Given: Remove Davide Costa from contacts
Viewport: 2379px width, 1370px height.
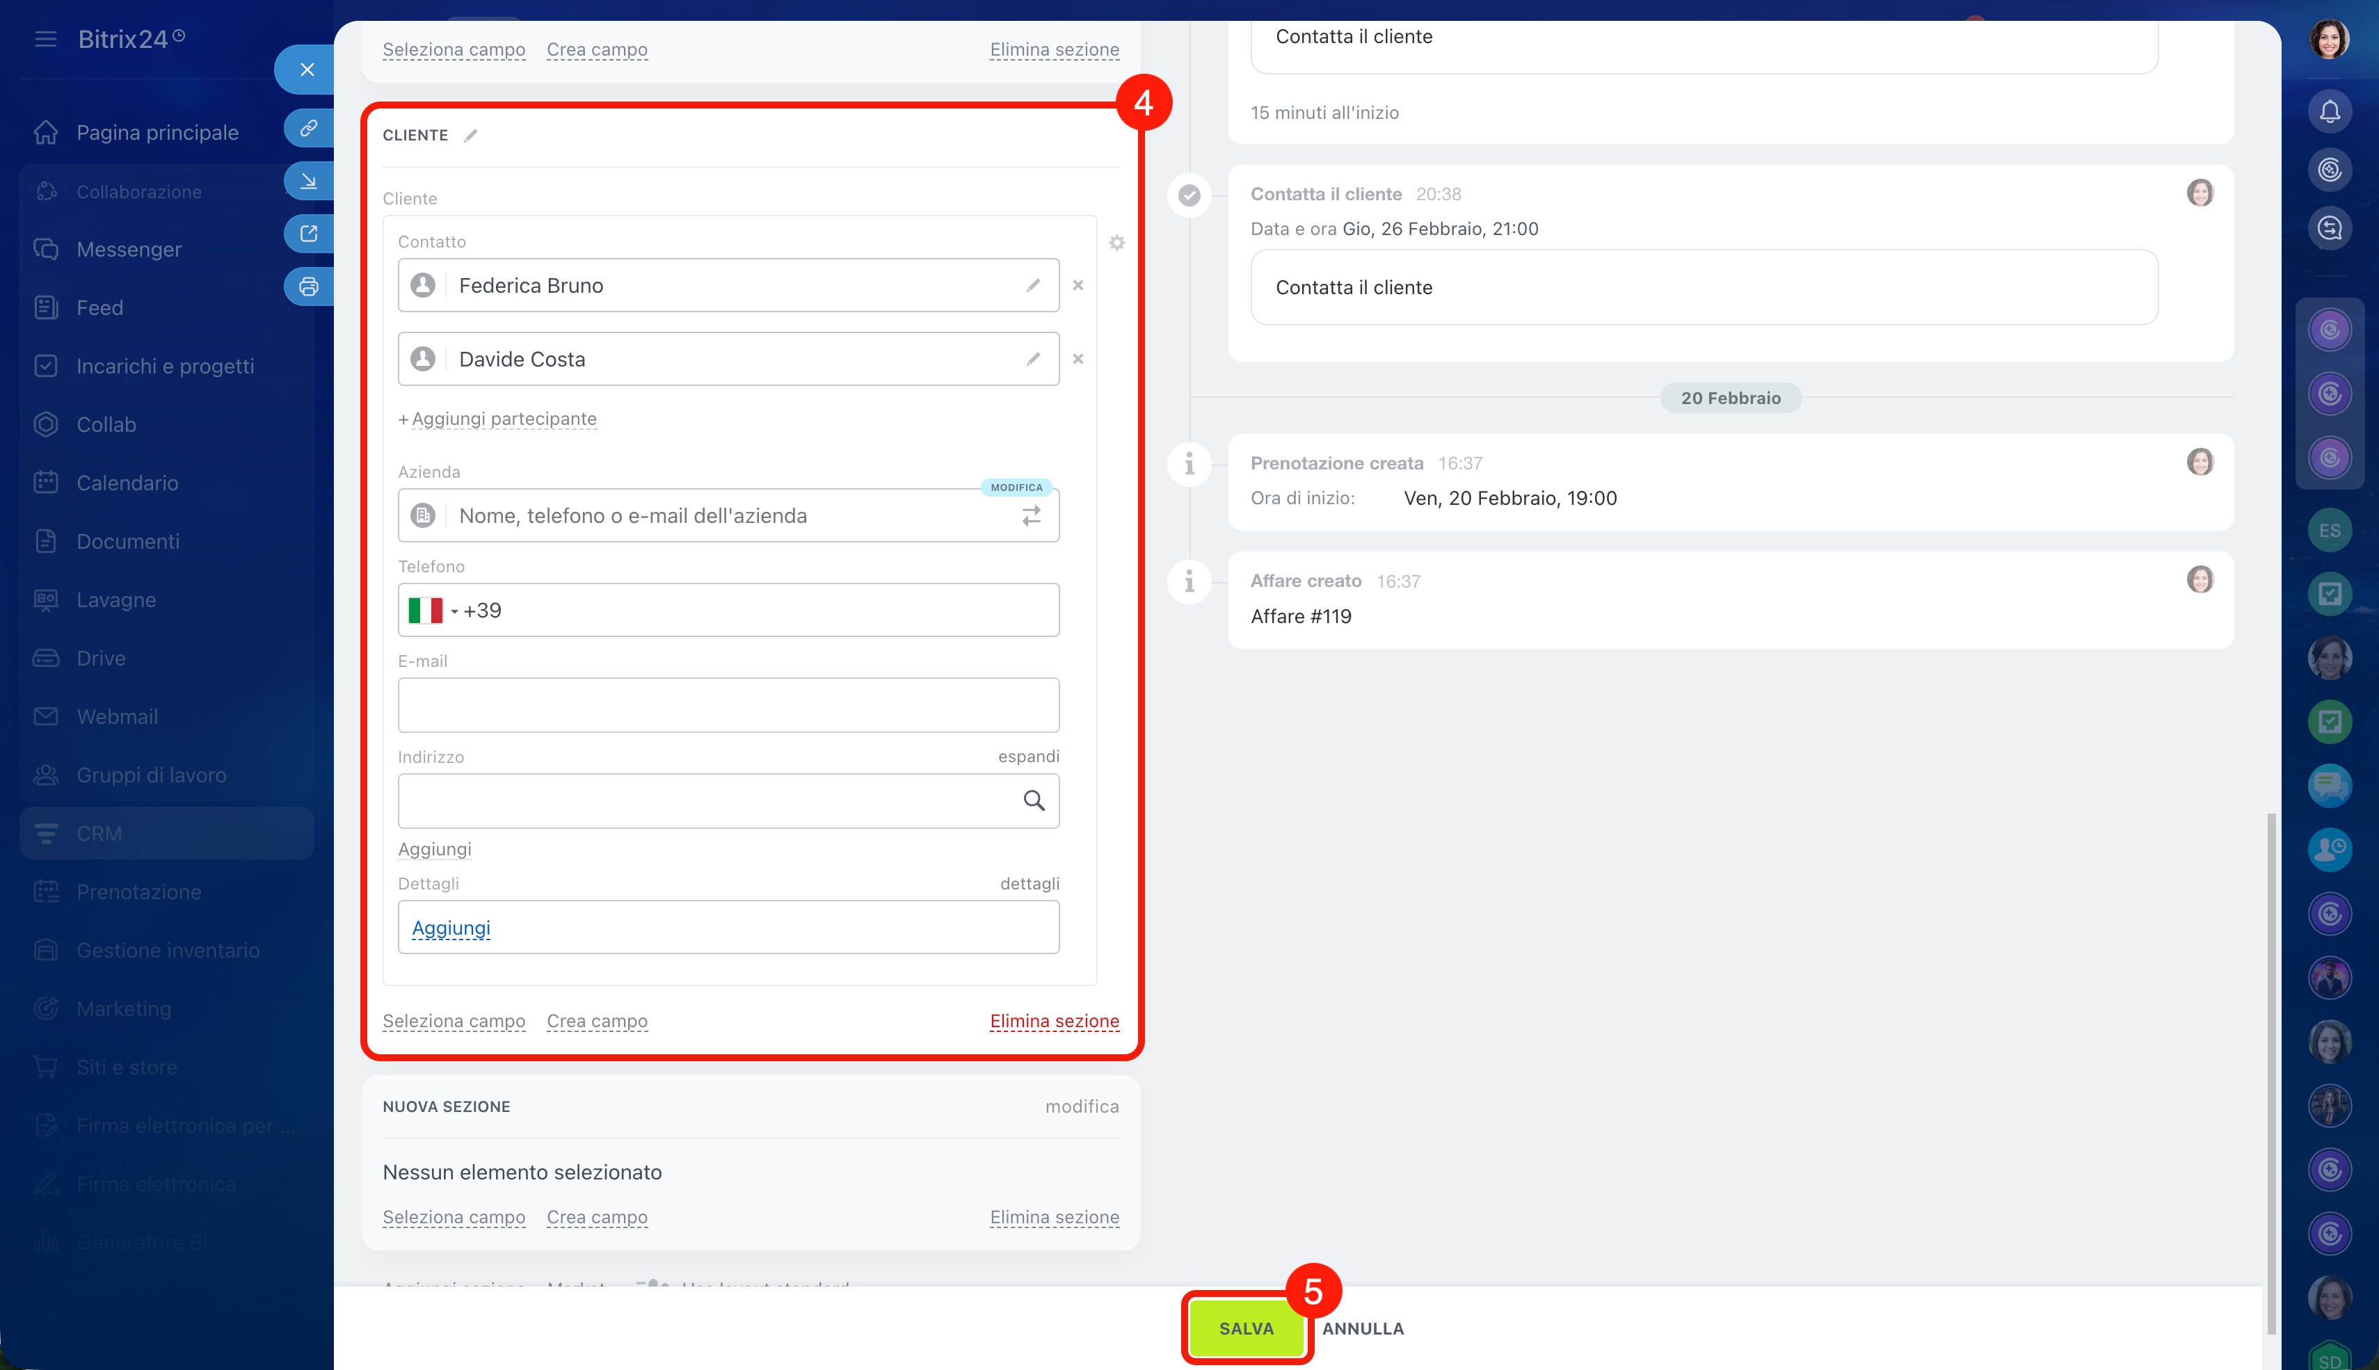Looking at the screenshot, I should coord(1078,359).
